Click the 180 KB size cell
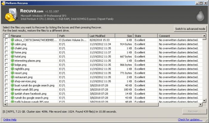This screenshot has width=209, height=123. pyautogui.click(x=128, y=89)
